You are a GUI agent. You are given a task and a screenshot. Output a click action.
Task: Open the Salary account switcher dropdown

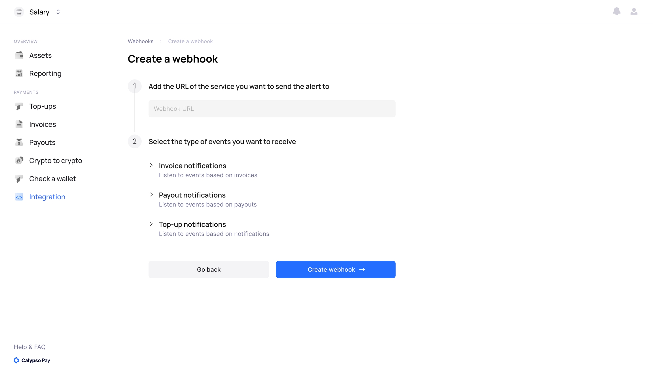[x=58, y=12]
